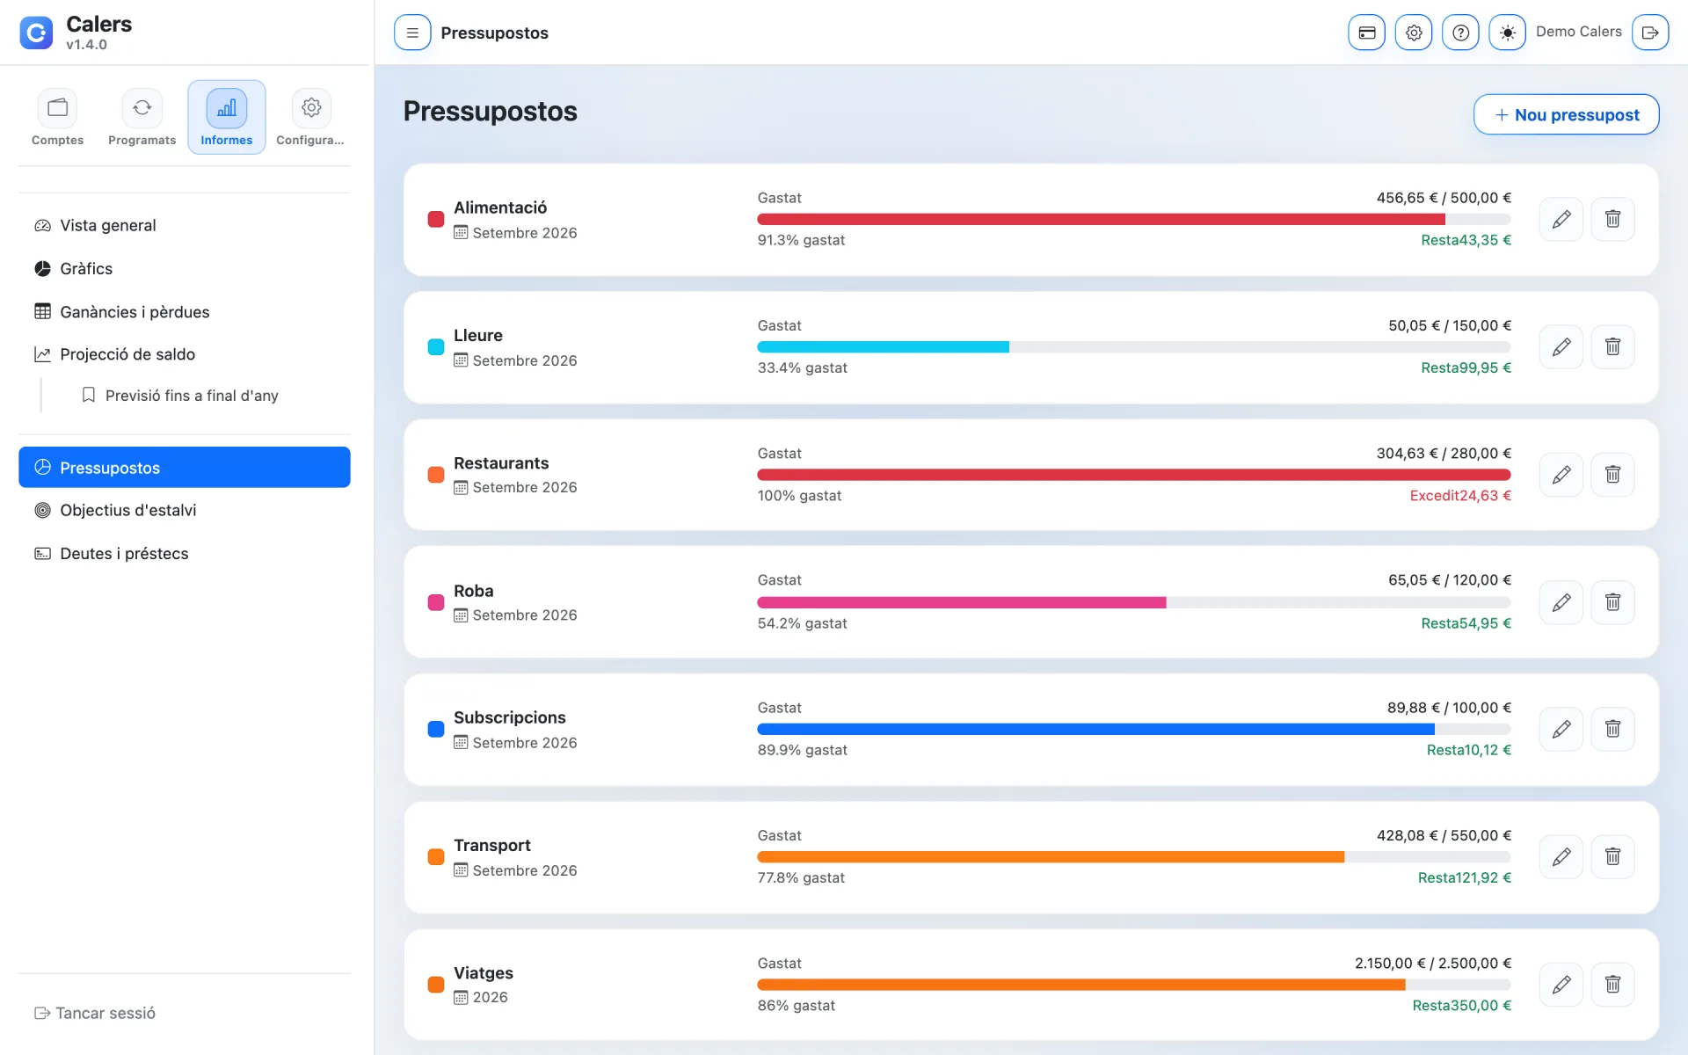Switch to the Programats tab

coord(142,118)
